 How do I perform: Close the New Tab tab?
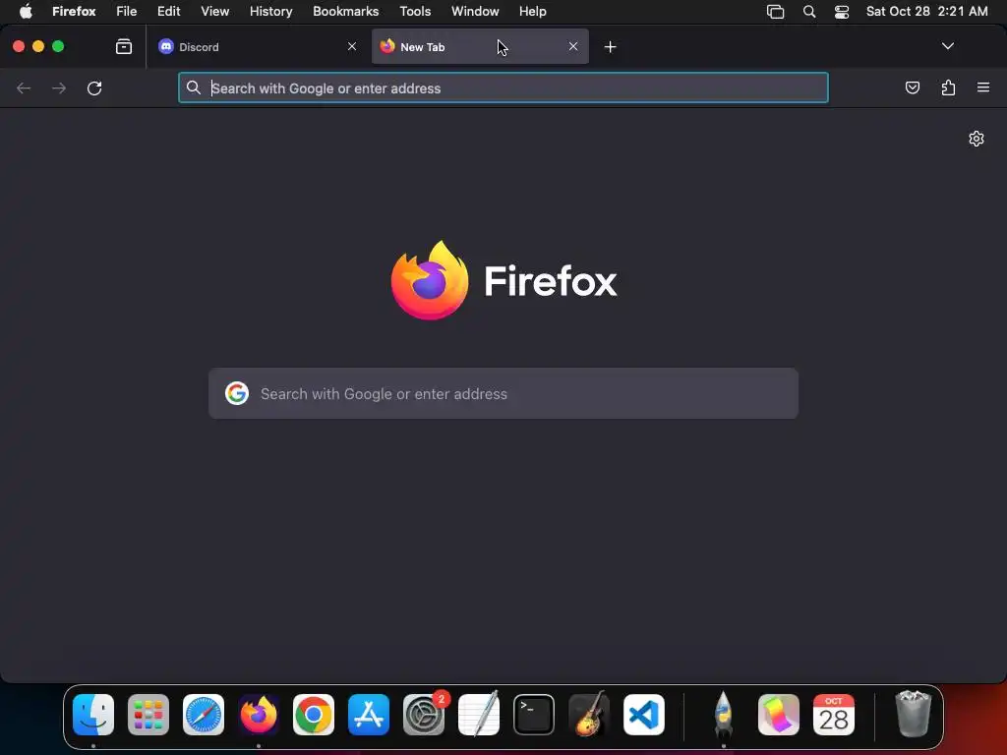573,46
